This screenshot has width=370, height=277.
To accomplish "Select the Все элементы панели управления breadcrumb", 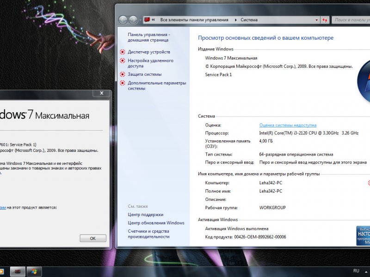I will click(x=194, y=20).
